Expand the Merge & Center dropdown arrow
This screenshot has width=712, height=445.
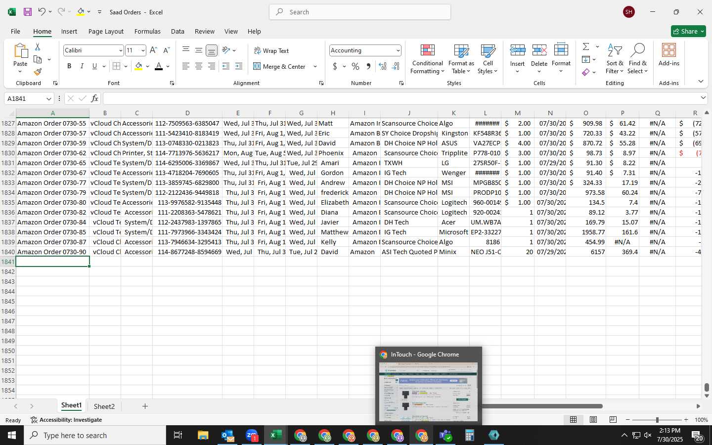tap(315, 66)
